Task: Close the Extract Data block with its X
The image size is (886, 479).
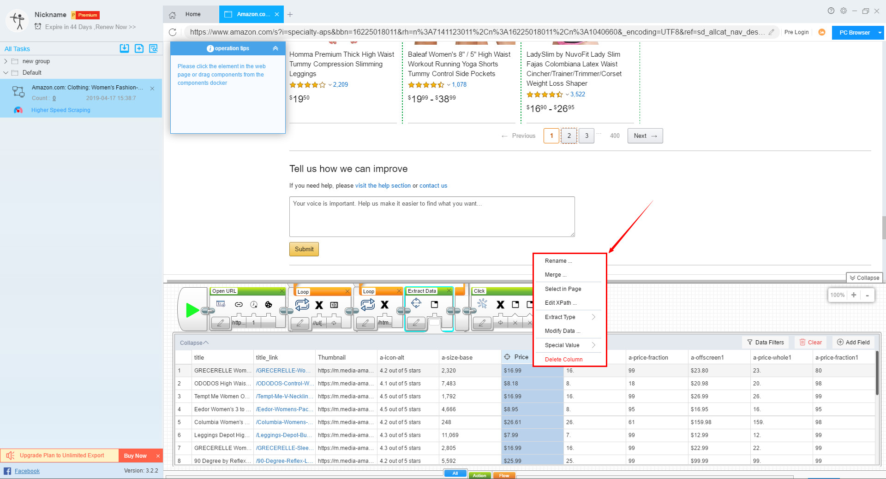Action: click(x=449, y=291)
